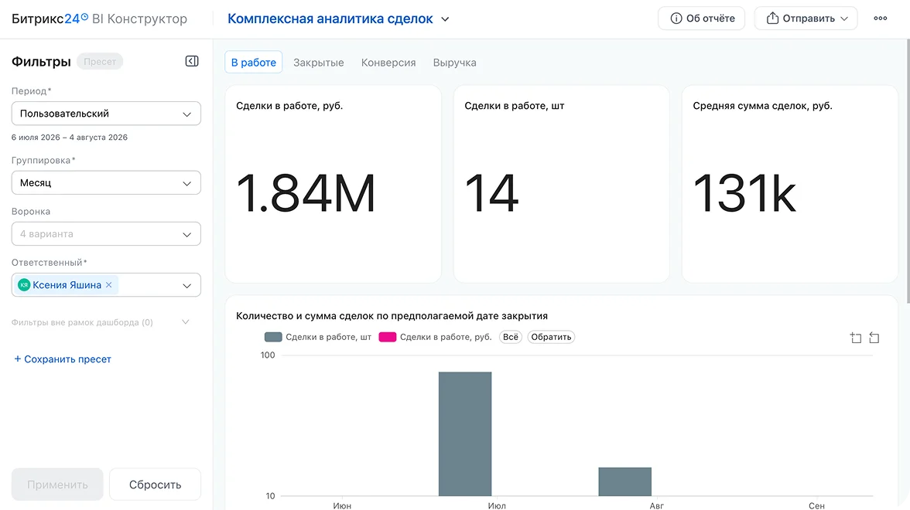Click the Комплексная аналитика сделок title
910x510 pixels.
point(330,19)
